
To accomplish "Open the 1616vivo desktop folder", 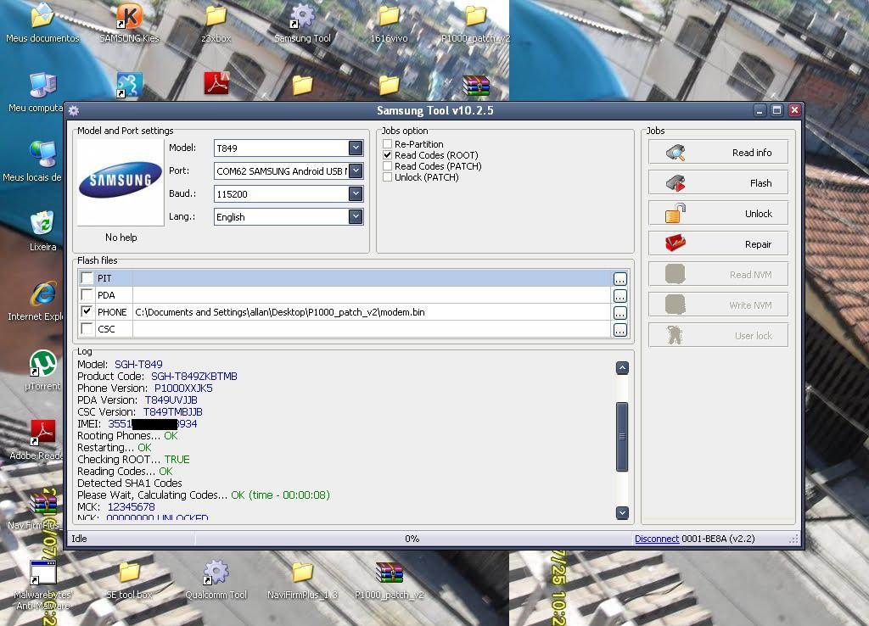I will pos(389,22).
